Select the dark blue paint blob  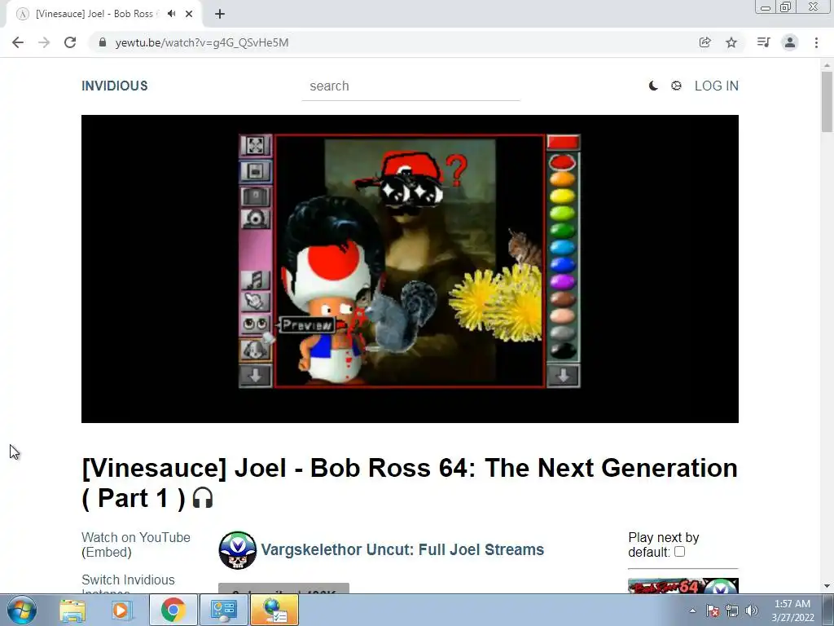(562, 264)
